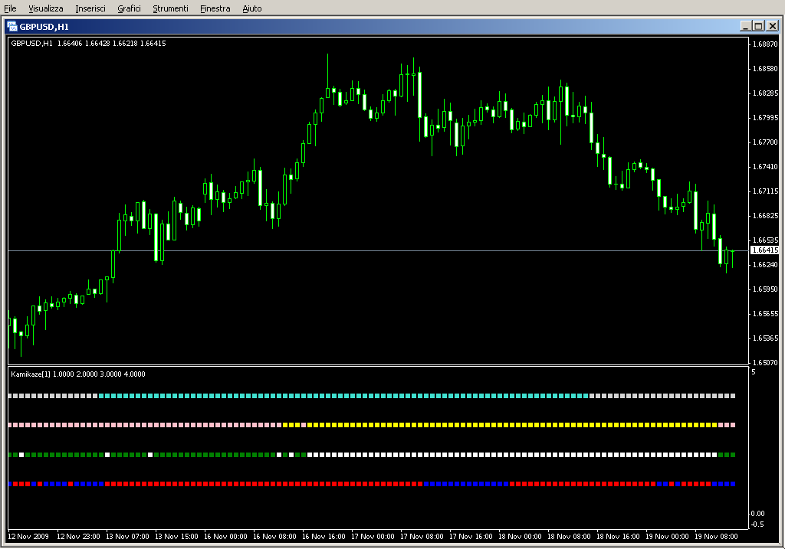Click the 13 Nov 07:00 time label
This screenshot has width=785, height=549.
127,537
